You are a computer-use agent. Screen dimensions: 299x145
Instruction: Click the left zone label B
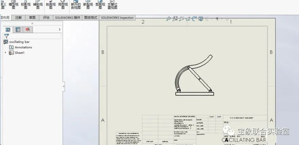point(103,52)
